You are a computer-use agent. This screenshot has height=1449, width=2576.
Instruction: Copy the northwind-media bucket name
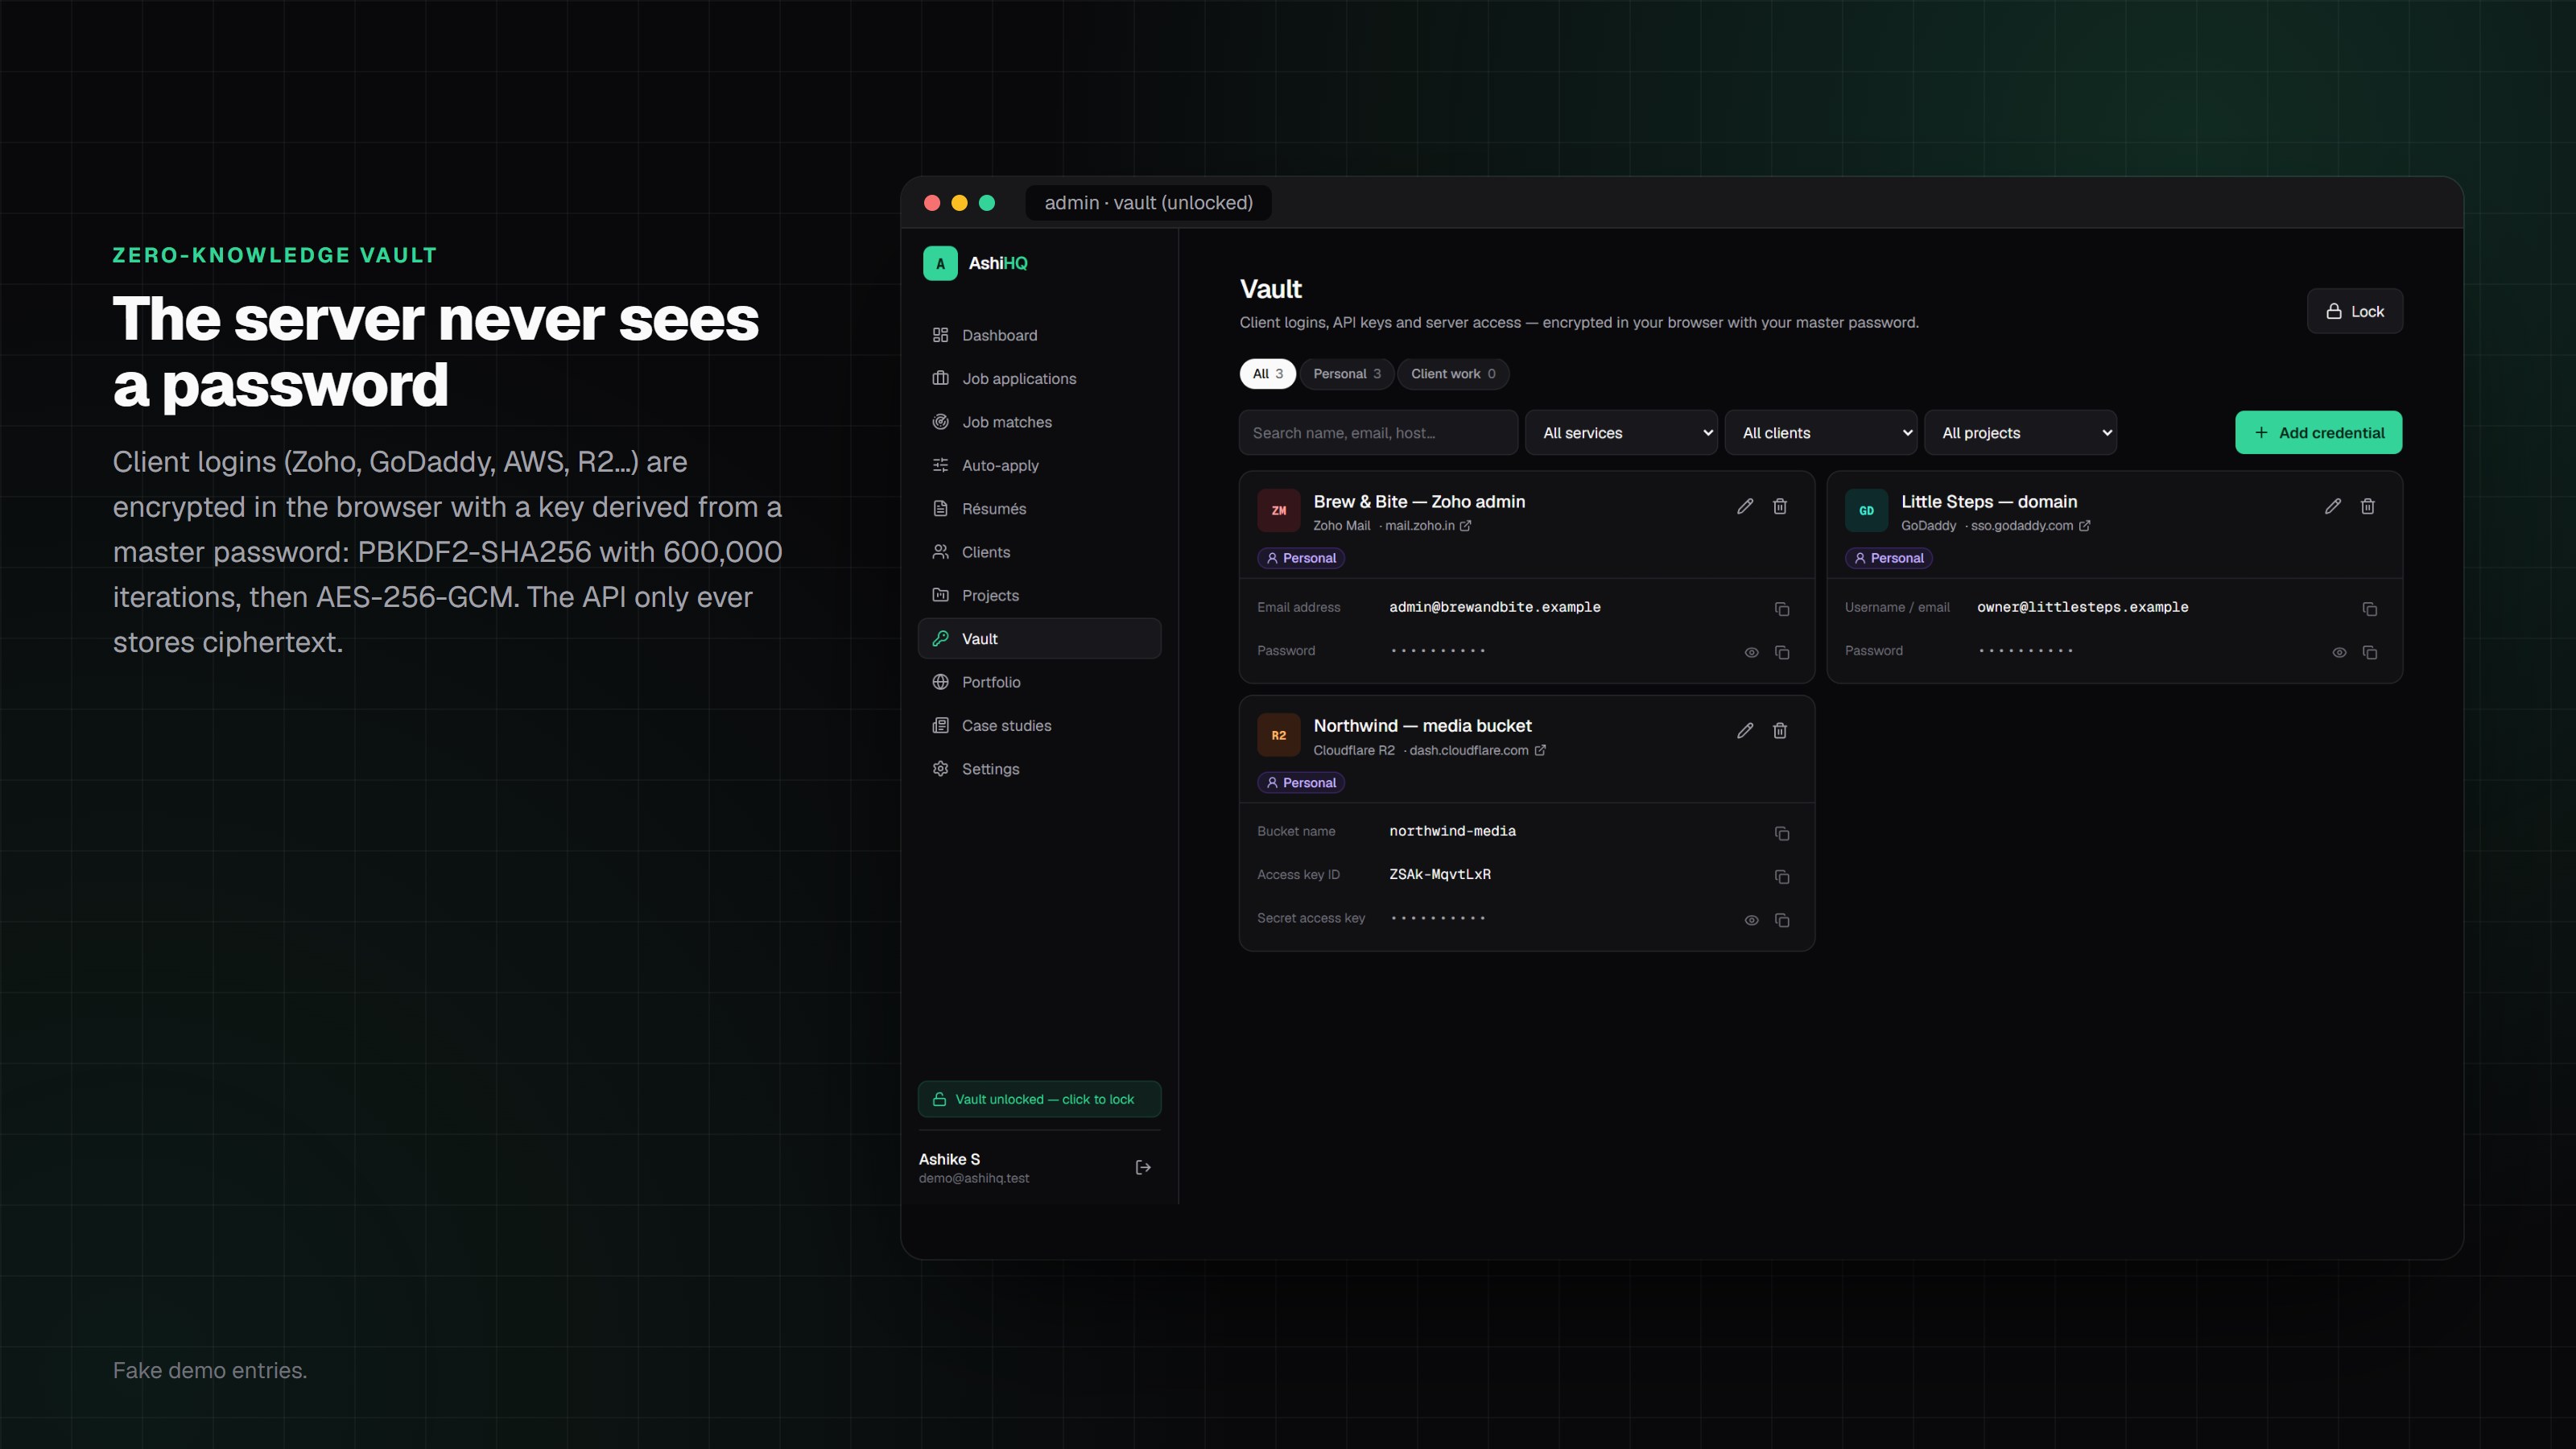coord(1781,834)
